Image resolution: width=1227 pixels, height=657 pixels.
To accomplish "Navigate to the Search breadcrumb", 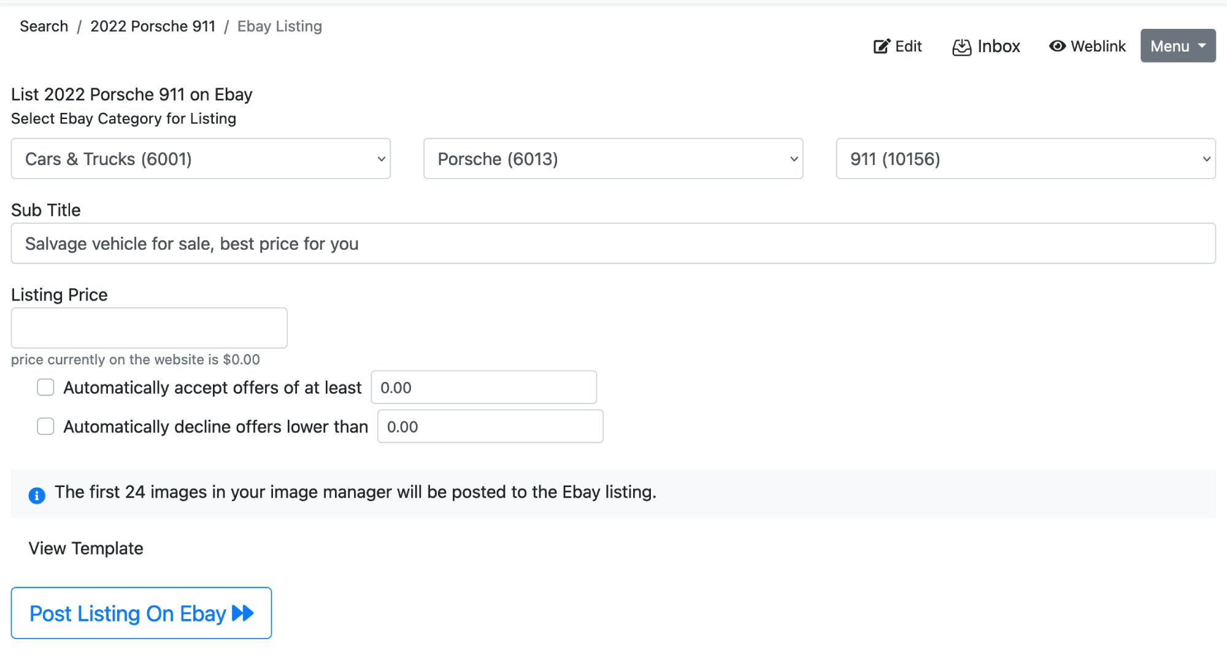I will tap(44, 26).
